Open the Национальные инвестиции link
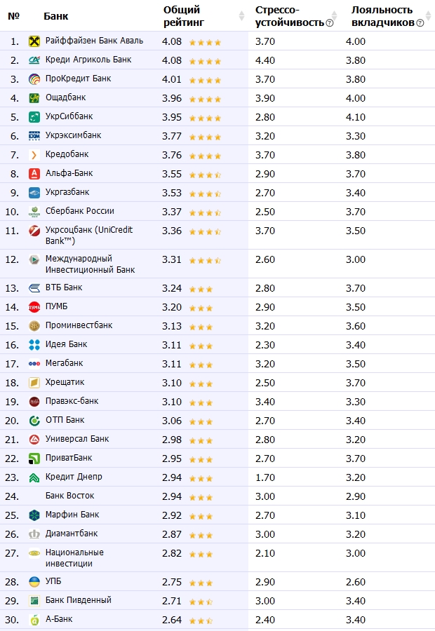Viewport: 435px width, 631px height. pyautogui.click(x=74, y=558)
